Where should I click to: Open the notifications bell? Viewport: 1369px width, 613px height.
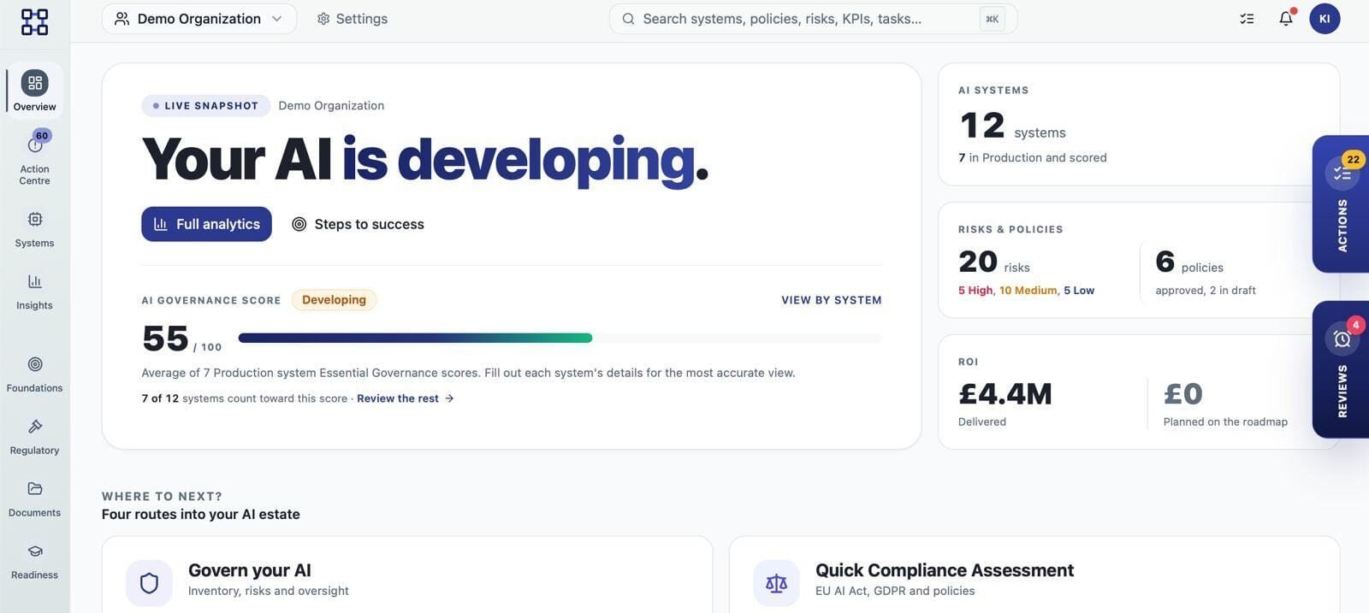click(1286, 19)
